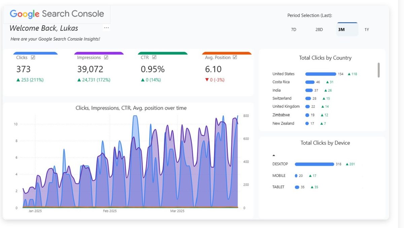The height and width of the screenshot is (228, 404).
Task: Click the United Kingdom country label
Action: pyautogui.click(x=286, y=107)
